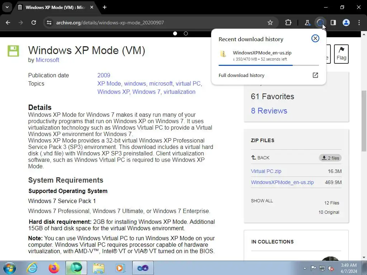367x275 pixels.
Task: Click the Downloads progress icon in toolbar
Action: (x=320, y=23)
